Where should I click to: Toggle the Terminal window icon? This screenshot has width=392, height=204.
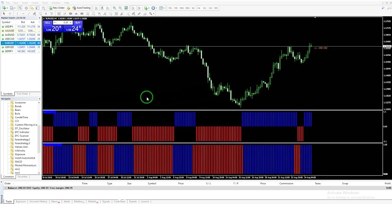coord(38,8)
